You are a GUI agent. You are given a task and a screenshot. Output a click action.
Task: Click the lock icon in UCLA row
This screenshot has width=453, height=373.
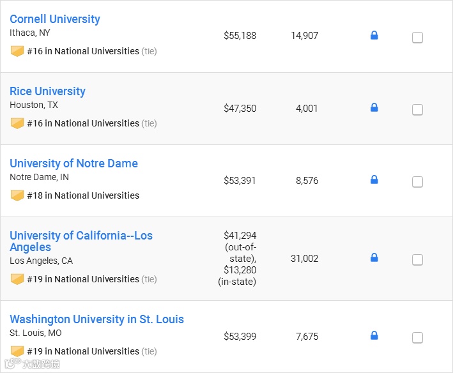pos(374,258)
